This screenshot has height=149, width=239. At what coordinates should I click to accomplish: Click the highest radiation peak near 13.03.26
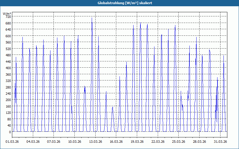[92, 18]
